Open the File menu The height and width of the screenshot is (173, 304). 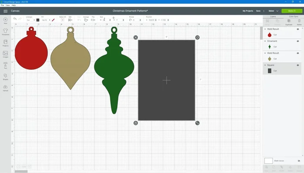[2, 5]
